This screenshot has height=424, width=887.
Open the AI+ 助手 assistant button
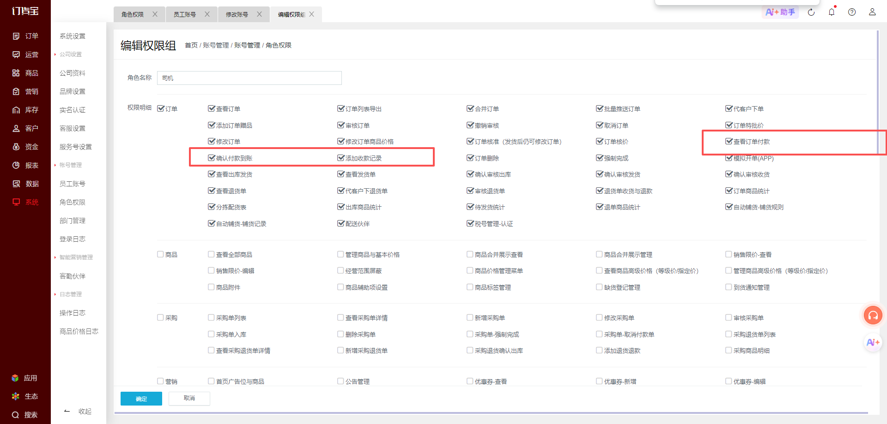coord(780,12)
